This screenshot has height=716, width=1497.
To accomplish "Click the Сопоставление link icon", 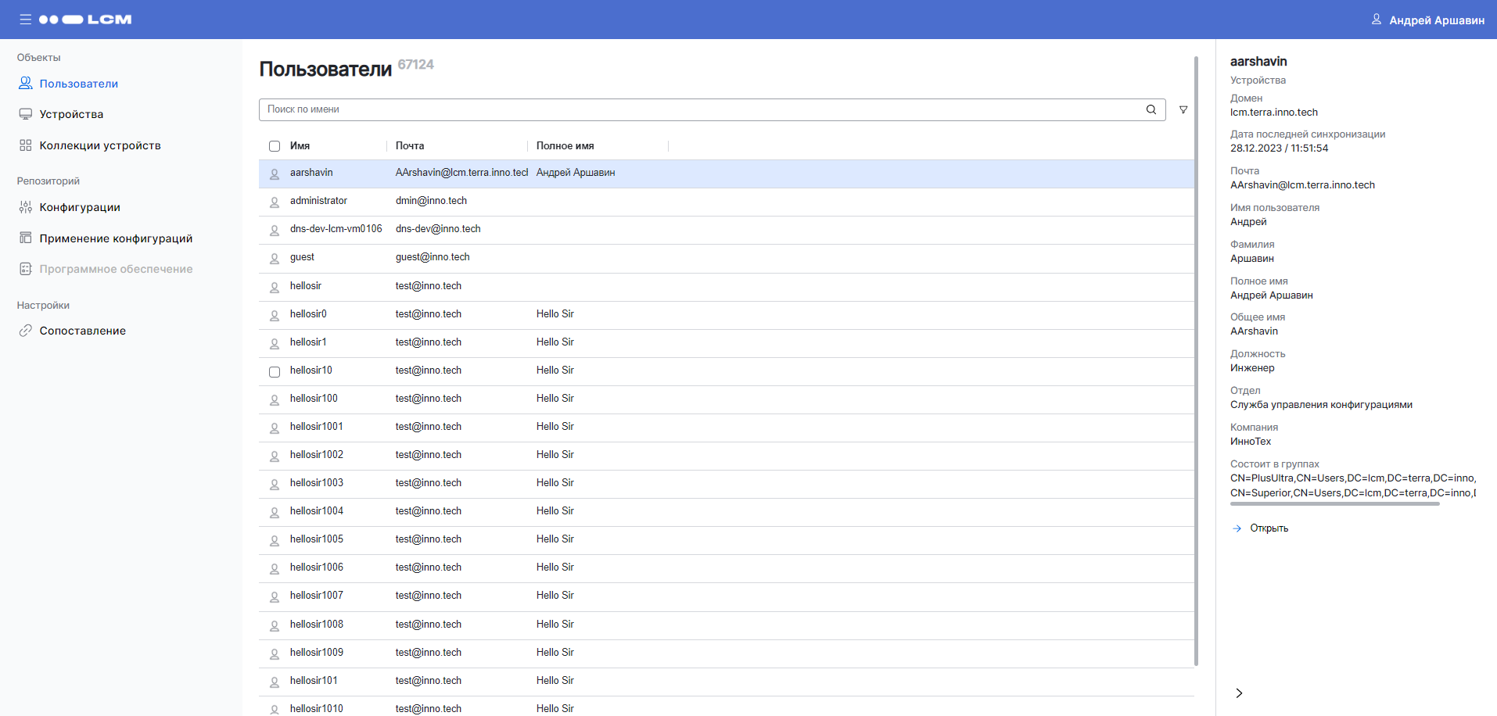I will (26, 330).
